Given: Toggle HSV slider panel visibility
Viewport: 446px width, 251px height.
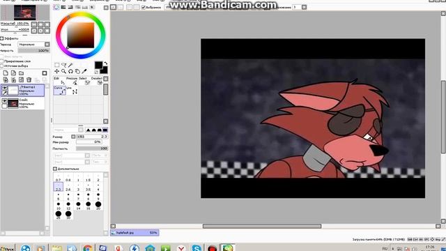Looking at the screenshot, I should point(70,7).
